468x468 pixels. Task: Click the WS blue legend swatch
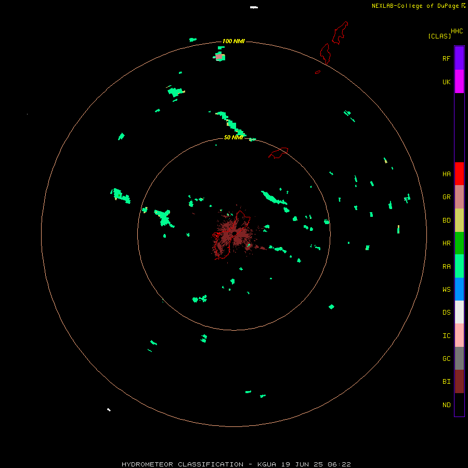click(459, 289)
